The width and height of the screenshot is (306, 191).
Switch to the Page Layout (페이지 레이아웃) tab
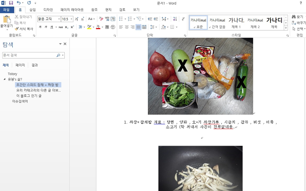pyautogui.click(x=72, y=10)
